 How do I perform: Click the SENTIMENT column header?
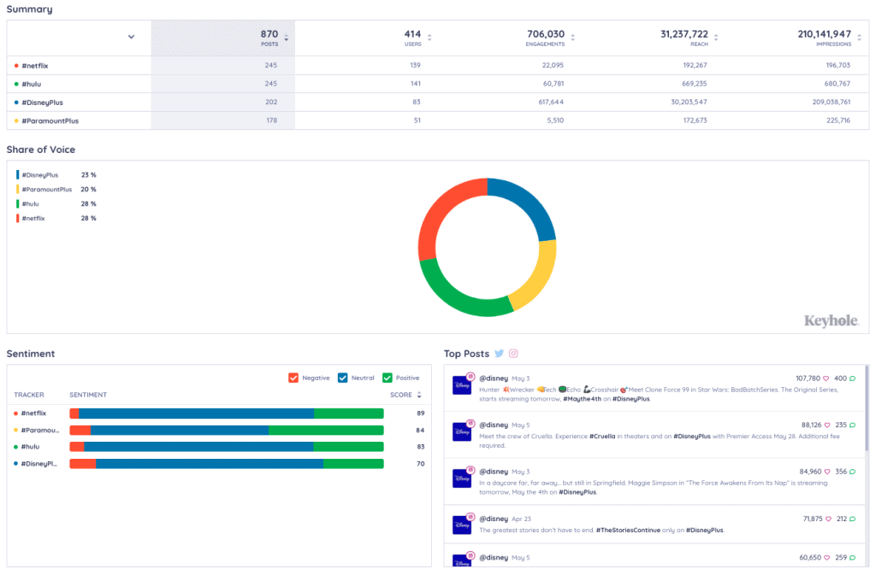pyautogui.click(x=88, y=395)
